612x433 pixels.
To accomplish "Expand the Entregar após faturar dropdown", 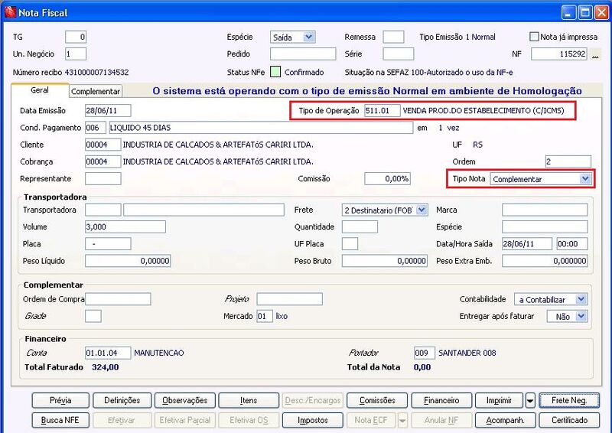I will [581, 316].
